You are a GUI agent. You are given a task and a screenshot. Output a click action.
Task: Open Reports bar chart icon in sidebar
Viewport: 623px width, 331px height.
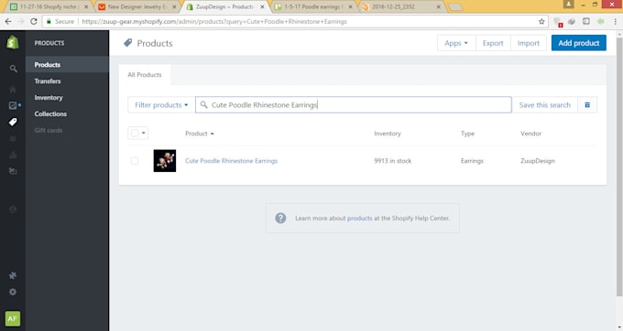13,155
